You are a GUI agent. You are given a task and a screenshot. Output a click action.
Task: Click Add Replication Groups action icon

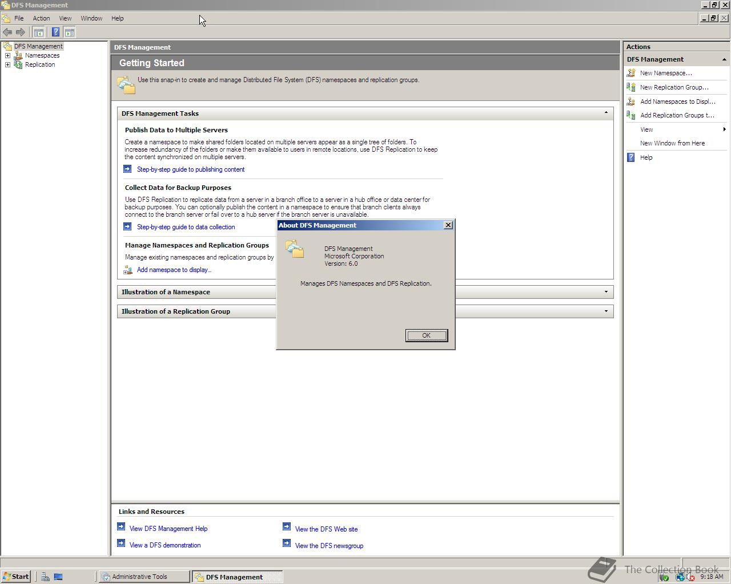[631, 115]
